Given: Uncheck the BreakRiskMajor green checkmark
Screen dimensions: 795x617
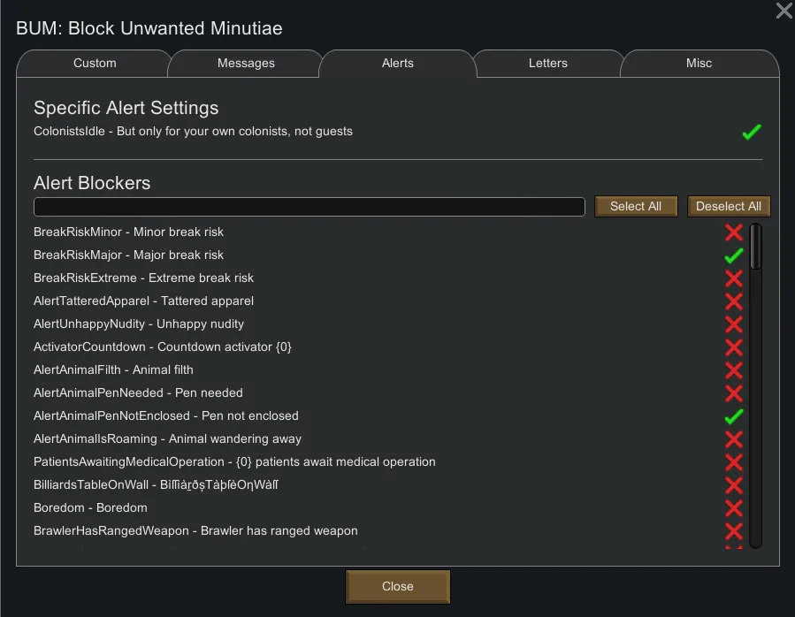Looking at the screenshot, I should (733, 255).
